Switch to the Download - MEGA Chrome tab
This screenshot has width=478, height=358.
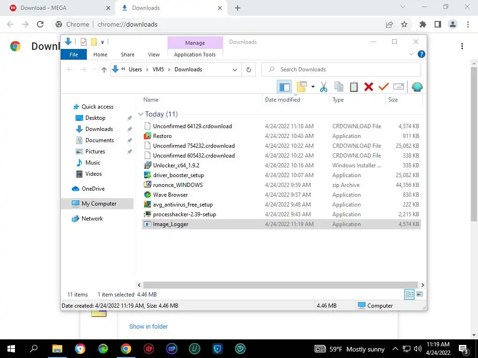pos(57,8)
